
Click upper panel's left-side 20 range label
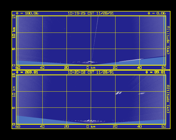point(67,68)
